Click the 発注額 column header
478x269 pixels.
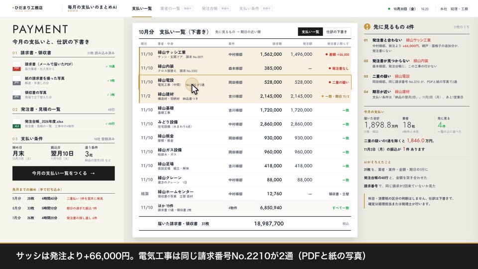pos(307,44)
